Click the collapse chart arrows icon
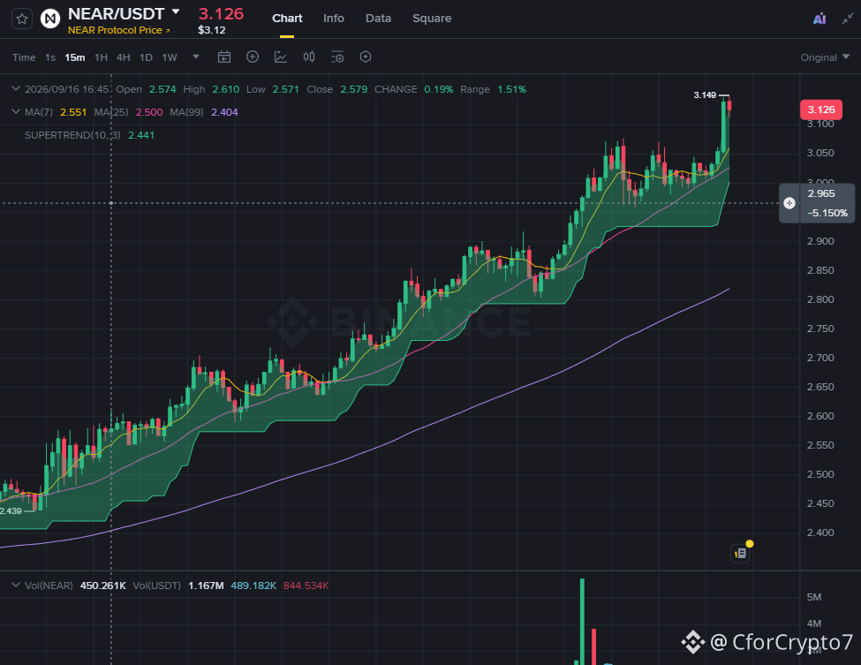Screen dimensions: 861x665 point(848,19)
